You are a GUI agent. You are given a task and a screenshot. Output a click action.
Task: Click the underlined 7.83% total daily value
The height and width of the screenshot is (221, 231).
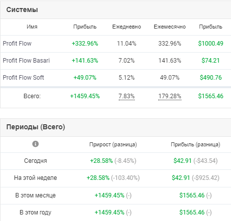click(127, 96)
